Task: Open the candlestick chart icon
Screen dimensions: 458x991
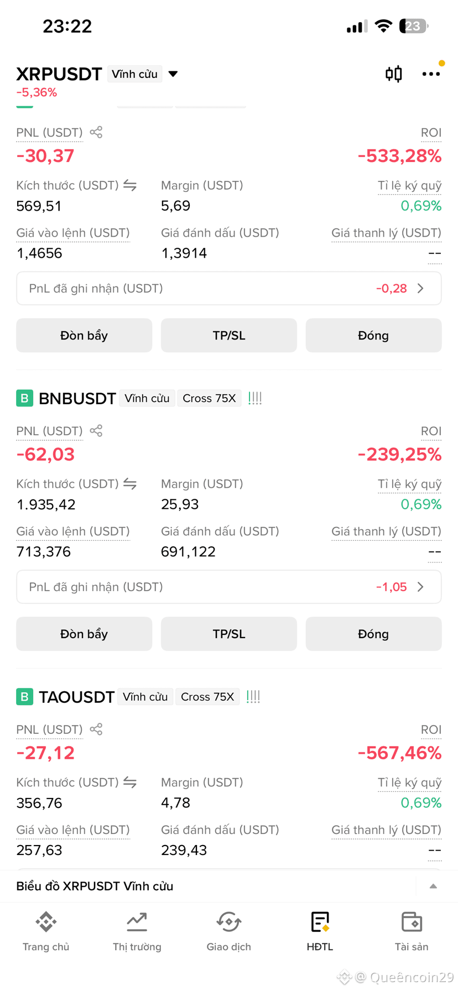Action: (x=393, y=74)
